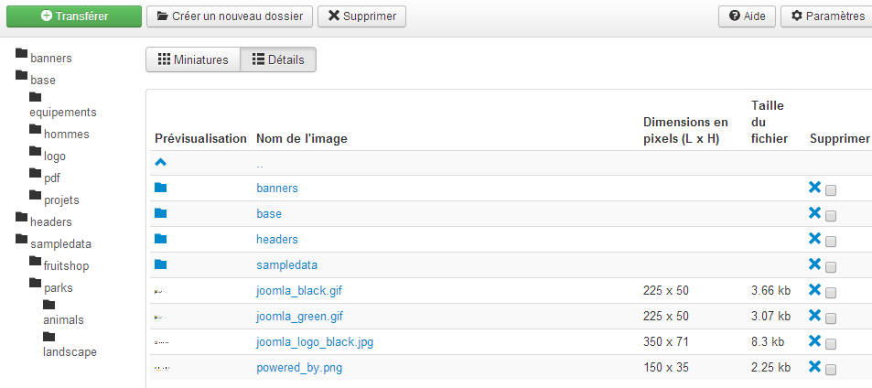Switch to Miniatures view
872x388 pixels.
coord(193,59)
